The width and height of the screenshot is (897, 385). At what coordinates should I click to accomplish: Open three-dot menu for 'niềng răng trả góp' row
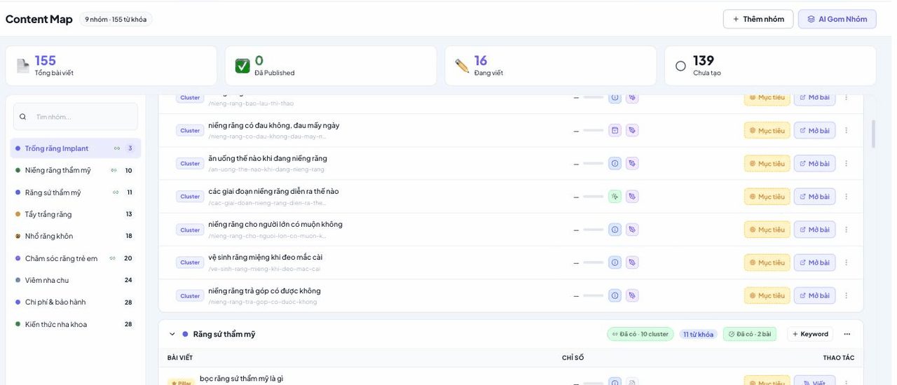[846, 295]
